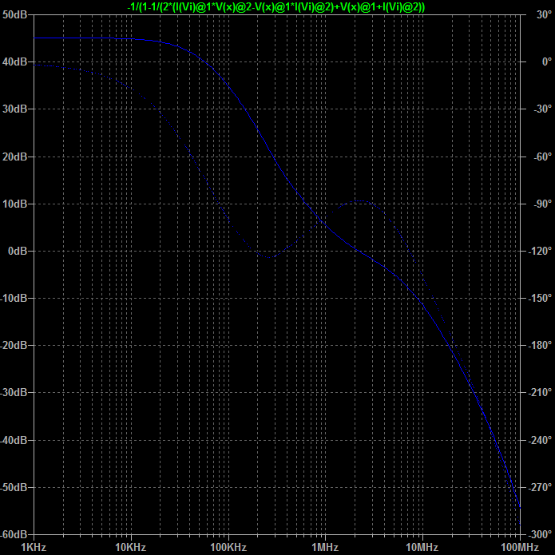Click the -240° right phase axis label
This screenshot has width=555, height=555.
[540, 440]
